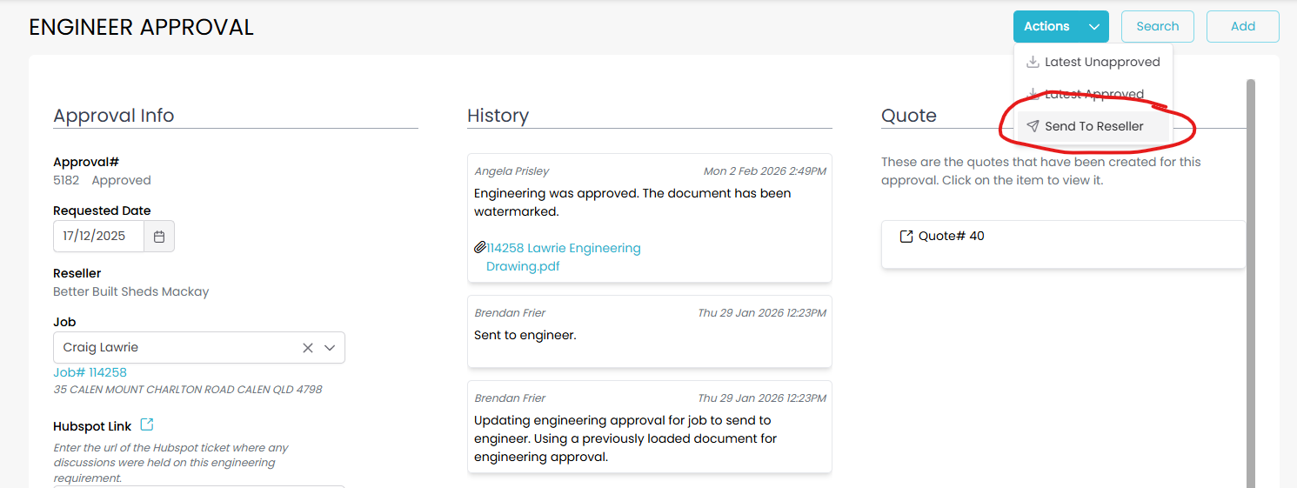Select the Quote# 40 list item
The height and width of the screenshot is (488, 1297).
pyautogui.click(x=1063, y=244)
